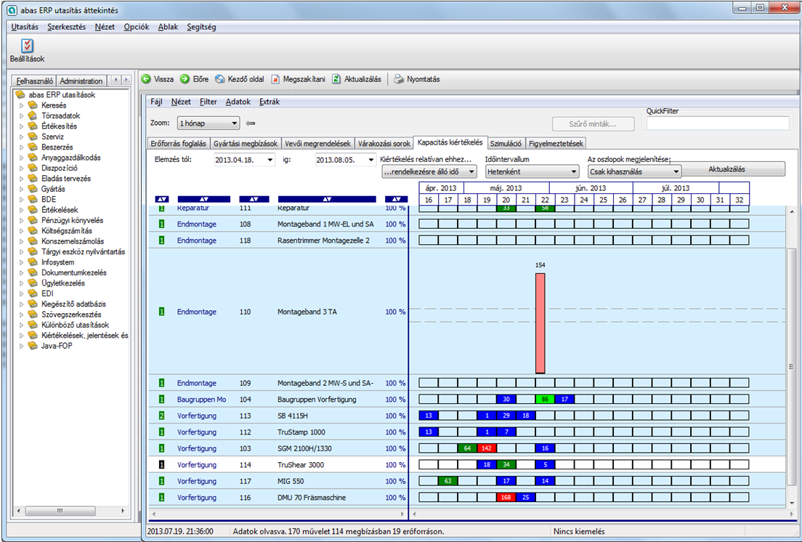The image size is (802, 542).
Task: Sort by the resource description column header
Action: tap(327, 199)
